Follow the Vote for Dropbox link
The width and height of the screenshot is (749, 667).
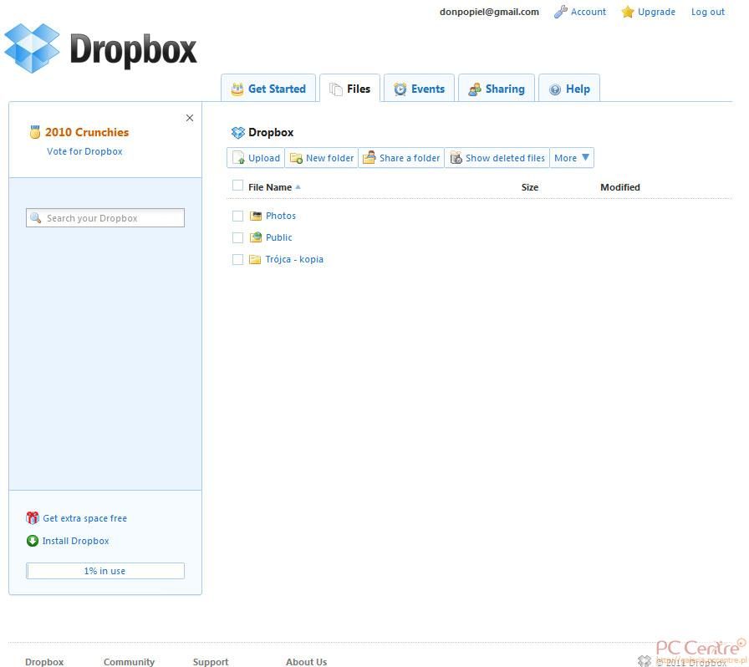[x=84, y=151]
